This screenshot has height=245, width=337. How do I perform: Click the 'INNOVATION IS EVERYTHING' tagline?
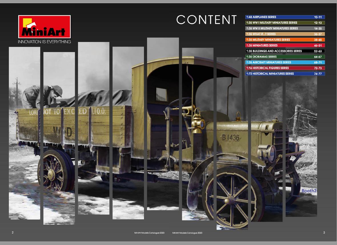click(45, 42)
